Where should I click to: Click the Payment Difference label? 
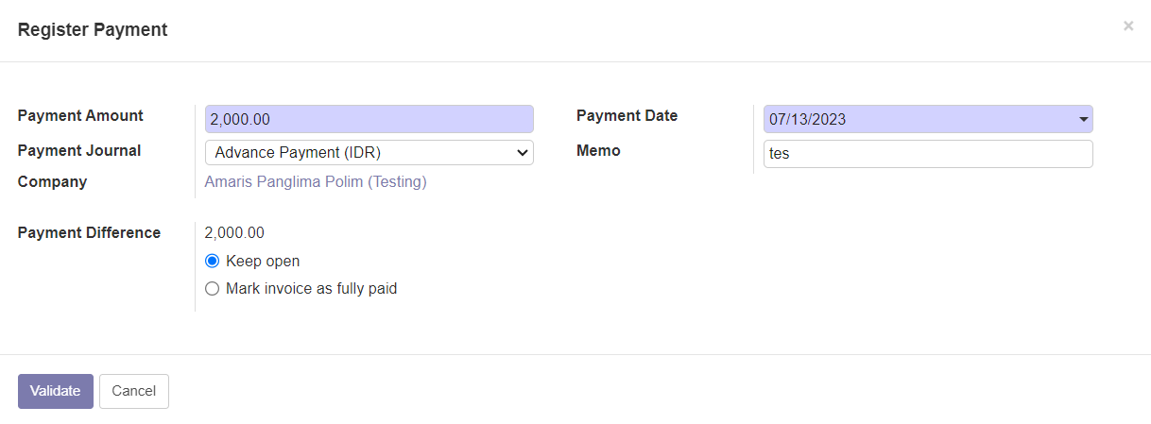[x=89, y=233]
